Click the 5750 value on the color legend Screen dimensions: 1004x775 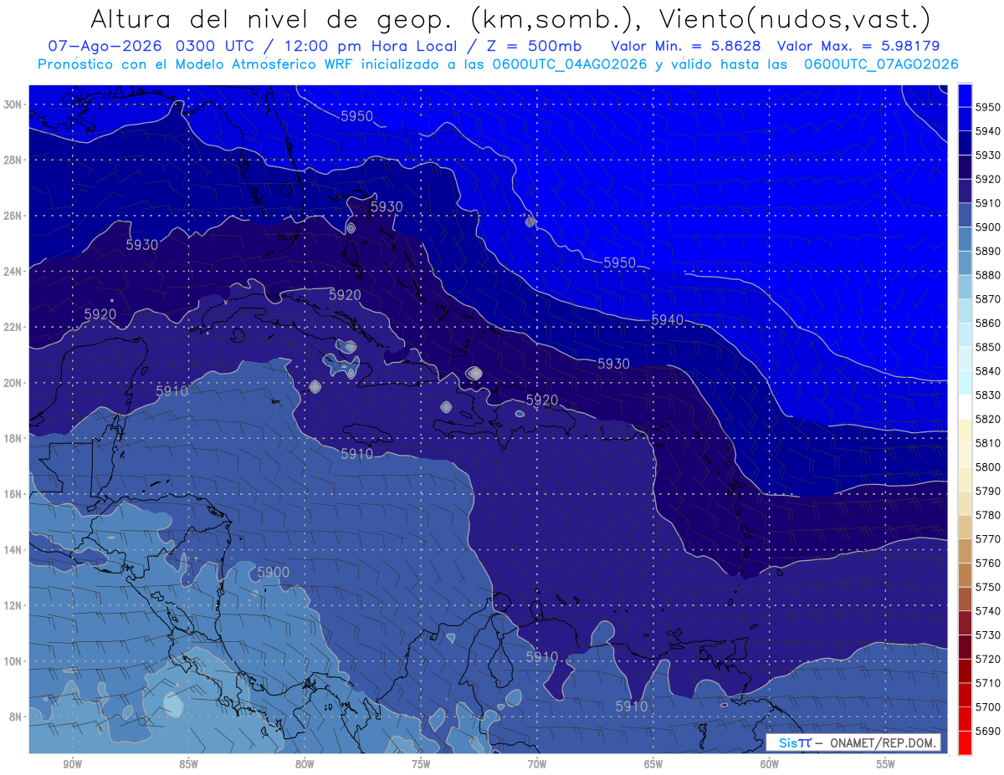pyautogui.click(x=987, y=587)
